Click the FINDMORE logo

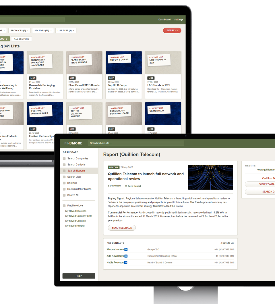pos(73,143)
